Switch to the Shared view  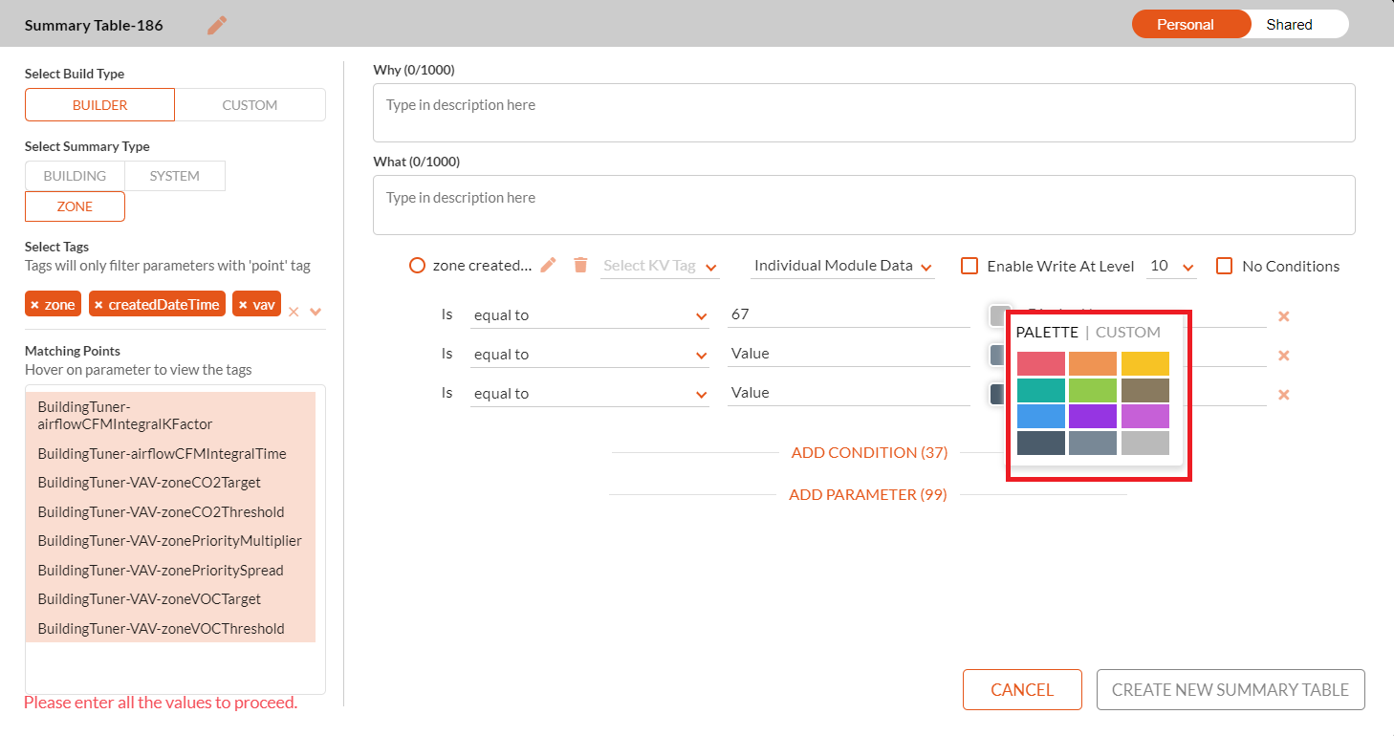(x=1289, y=25)
